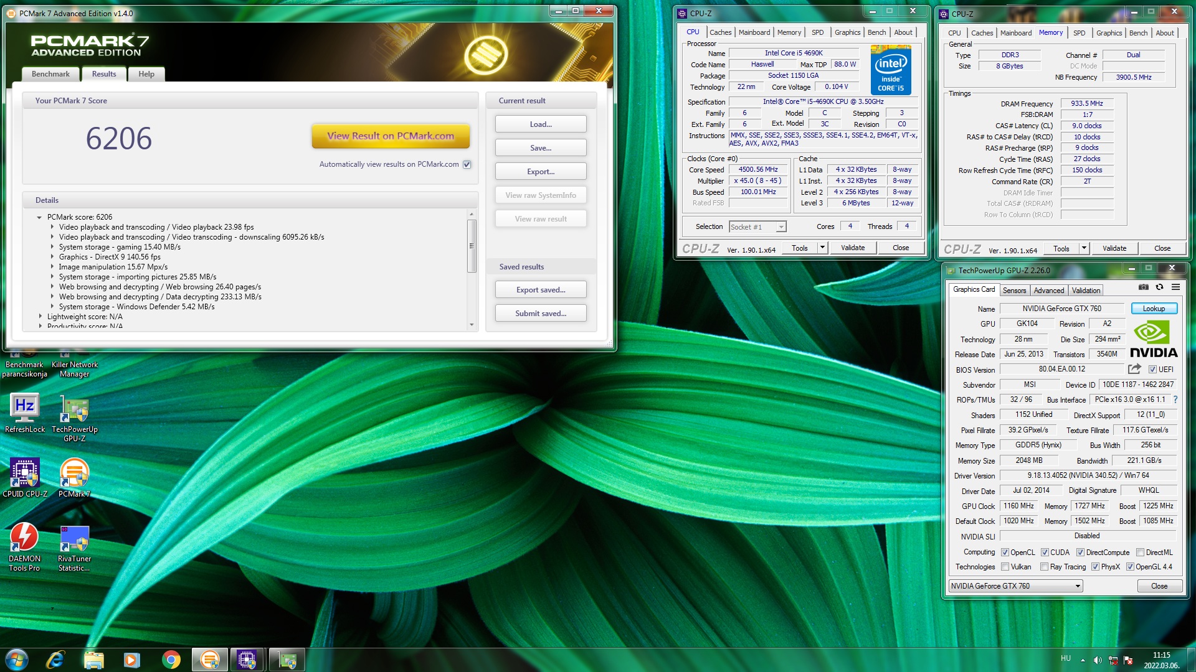The height and width of the screenshot is (672, 1196).
Task: Click the Submit saved... button
Action: (541, 314)
